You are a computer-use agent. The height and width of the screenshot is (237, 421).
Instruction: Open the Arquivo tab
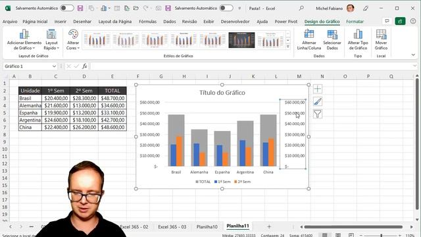pyautogui.click(x=10, y=22)
